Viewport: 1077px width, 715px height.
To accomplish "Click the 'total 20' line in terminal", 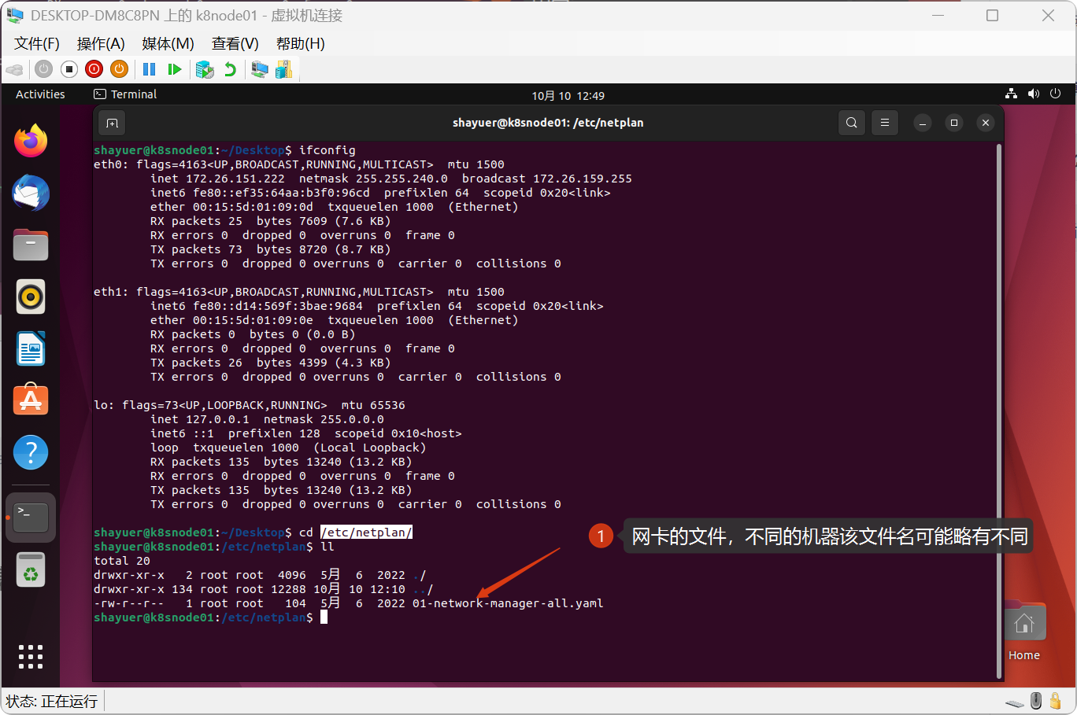I will pos(122,561).
